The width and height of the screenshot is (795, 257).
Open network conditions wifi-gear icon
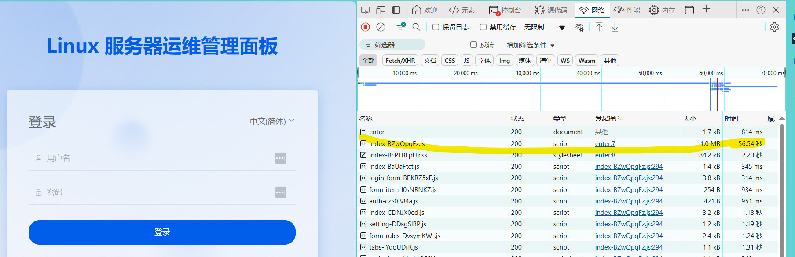579,27
